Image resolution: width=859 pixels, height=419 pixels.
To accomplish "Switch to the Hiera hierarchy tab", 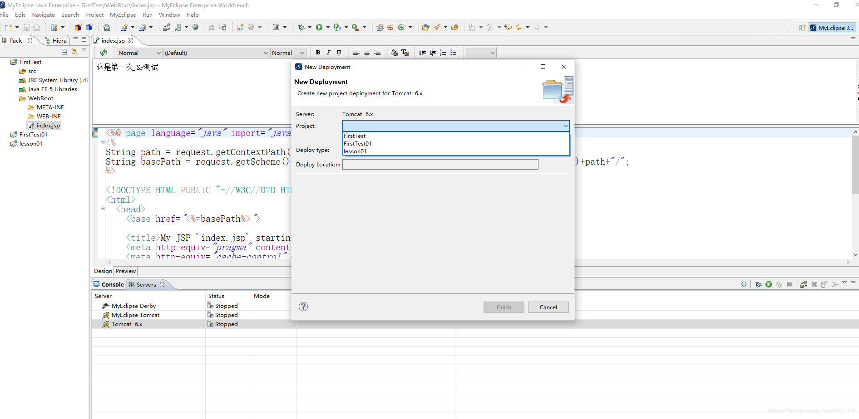I will point(55,40).
